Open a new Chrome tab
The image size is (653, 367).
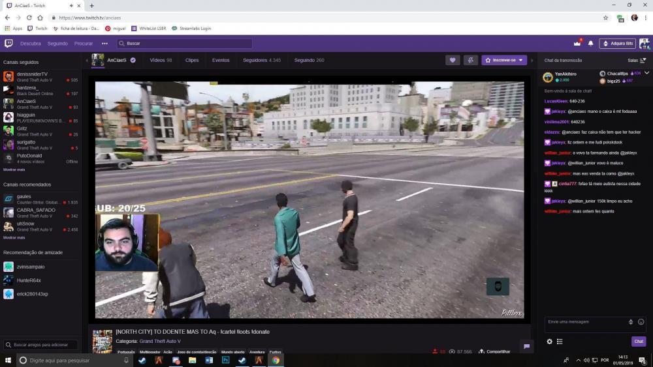pyautogui.click(x=91, y=6)
